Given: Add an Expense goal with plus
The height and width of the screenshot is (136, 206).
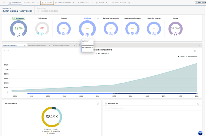Looking at the screenshot, I should pos(68,33).
